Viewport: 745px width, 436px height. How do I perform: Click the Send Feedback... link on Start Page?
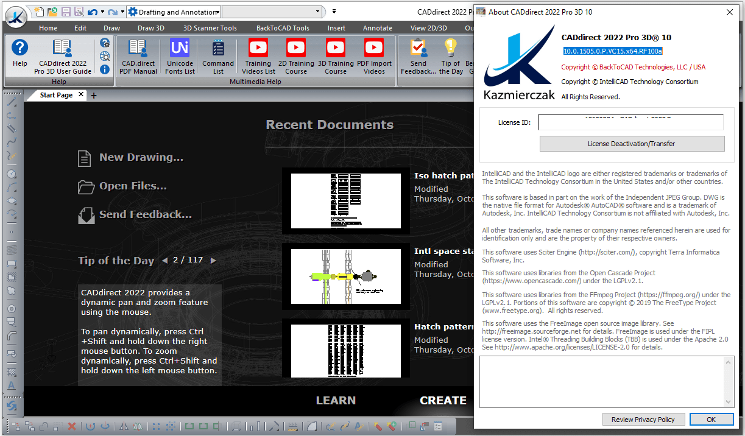point(146,214)
